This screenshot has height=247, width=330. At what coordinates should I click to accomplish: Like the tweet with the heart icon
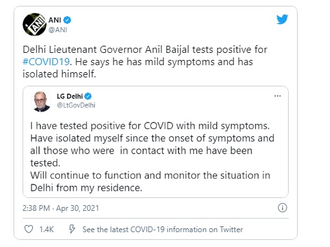point(28,229)
